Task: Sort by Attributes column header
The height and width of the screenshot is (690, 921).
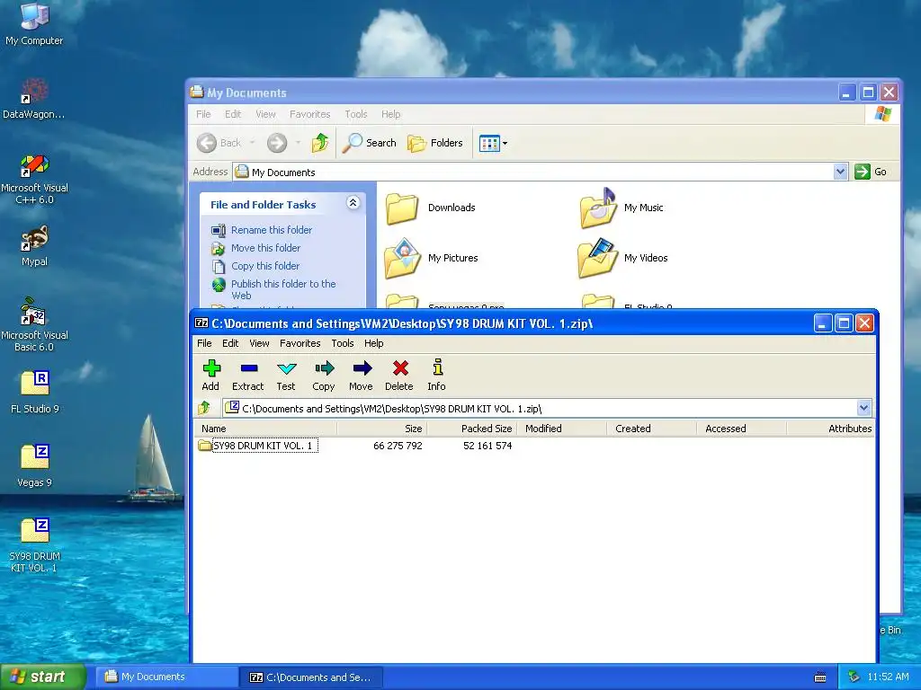Action: [x=830, y=429]
